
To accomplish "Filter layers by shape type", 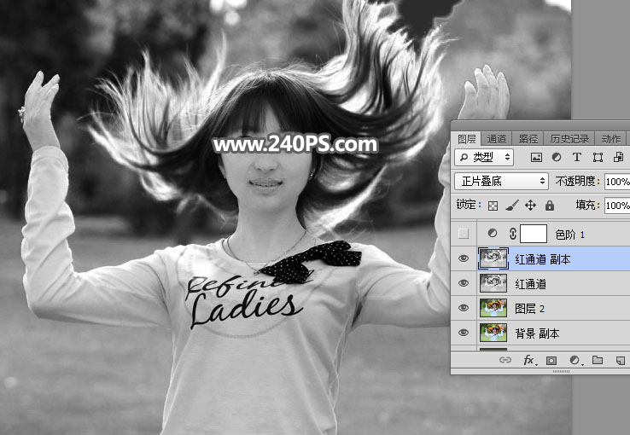I will click(x=598, y=157).
